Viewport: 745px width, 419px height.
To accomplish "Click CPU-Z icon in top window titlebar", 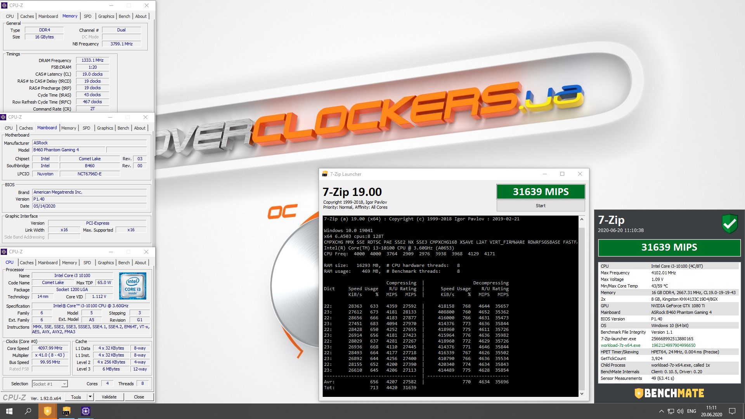I will (5, 5).
